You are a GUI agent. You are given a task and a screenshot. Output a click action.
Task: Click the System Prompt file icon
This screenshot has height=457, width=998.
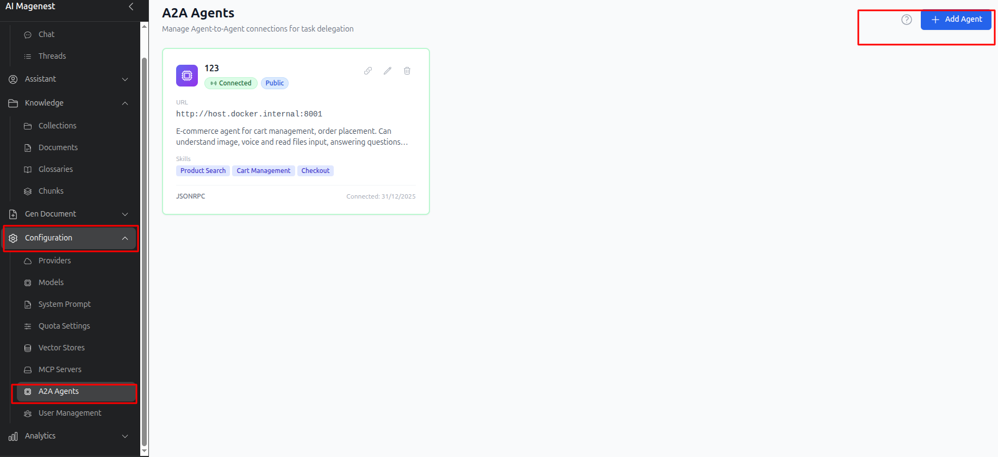(x=28, y=305)
